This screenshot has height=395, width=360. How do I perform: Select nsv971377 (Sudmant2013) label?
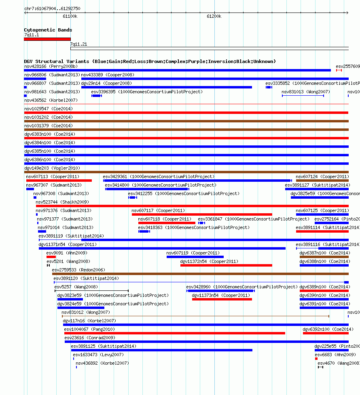(x=65, y=219)
